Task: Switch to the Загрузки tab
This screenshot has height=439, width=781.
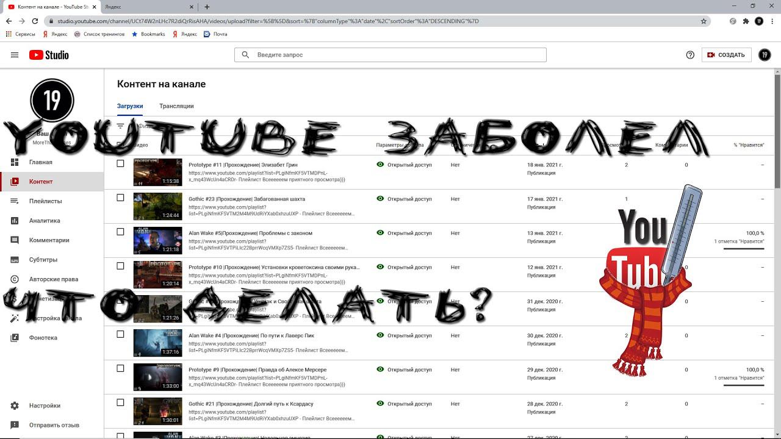Action: pyautogui.click(x=130, y=106)
